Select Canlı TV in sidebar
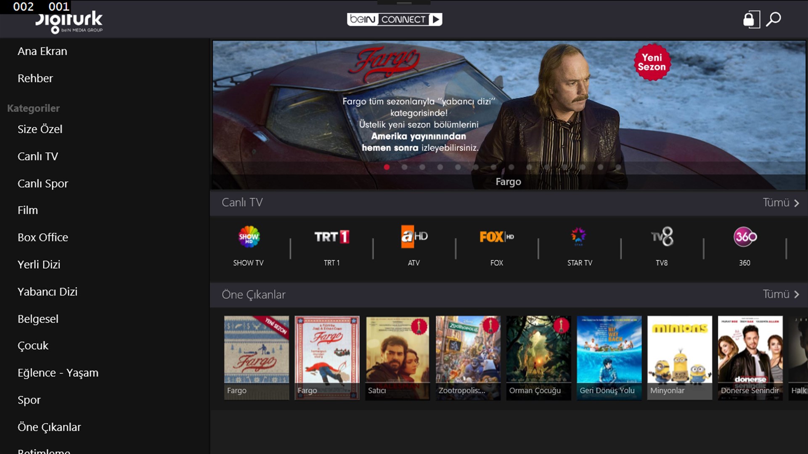The height and width of the screenshot is (454, 808). [38, 156]
